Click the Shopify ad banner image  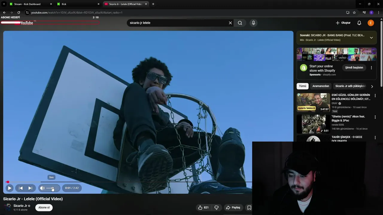[337, 54]
